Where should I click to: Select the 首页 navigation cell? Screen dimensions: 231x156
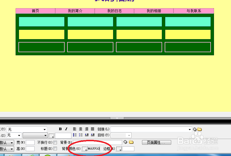pos(35,11)
